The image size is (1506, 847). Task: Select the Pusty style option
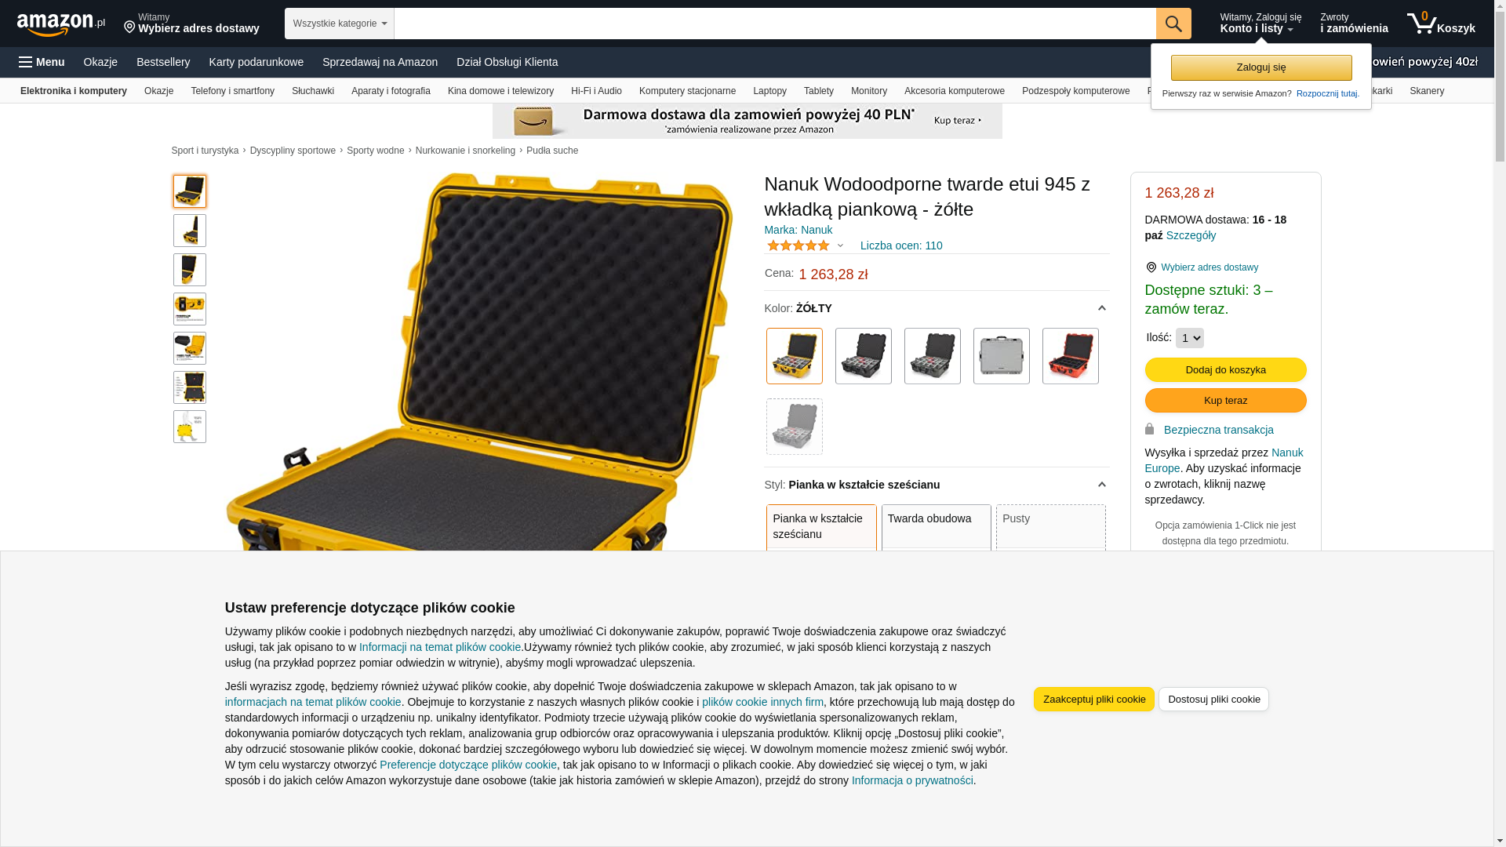coord(1051,527)
